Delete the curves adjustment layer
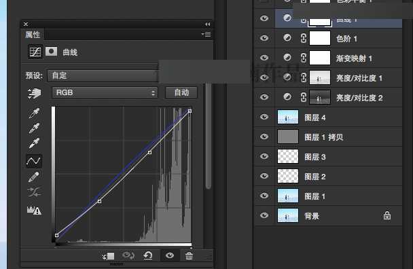Image resolution: width=413 pixels, height=269 pixels. (x=189, y=255)
